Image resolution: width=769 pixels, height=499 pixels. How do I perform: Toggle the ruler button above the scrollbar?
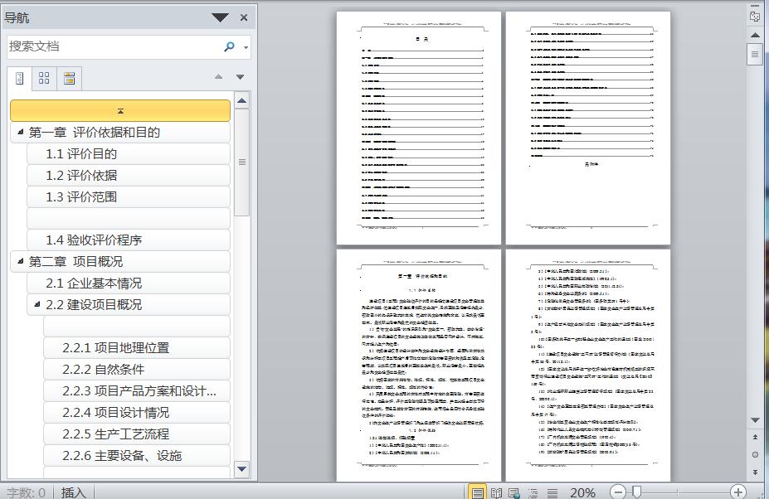(755, 16)
